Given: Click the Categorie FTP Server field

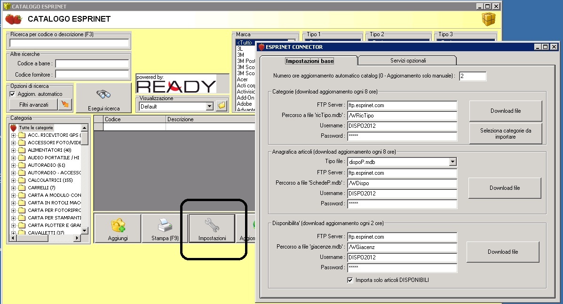Looking at the screenshot, I should 402,105.
